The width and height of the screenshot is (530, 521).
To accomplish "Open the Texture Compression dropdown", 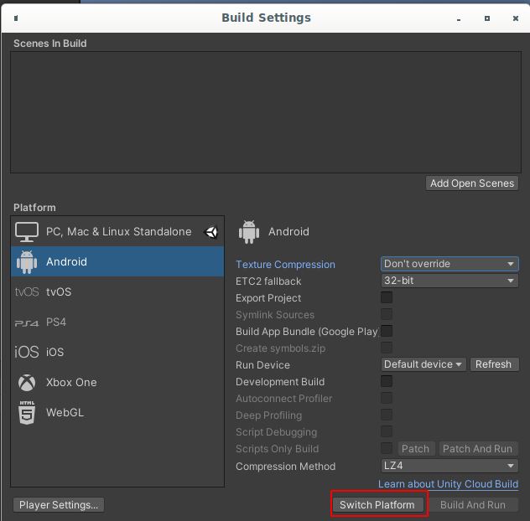I will pos(449,264).
